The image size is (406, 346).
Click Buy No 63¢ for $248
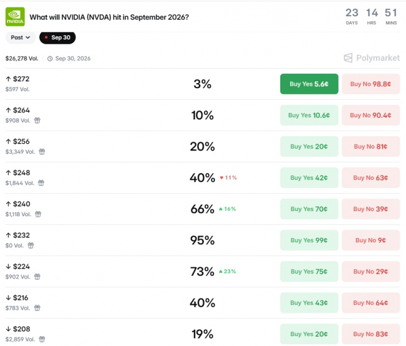(x=371, y=178)
